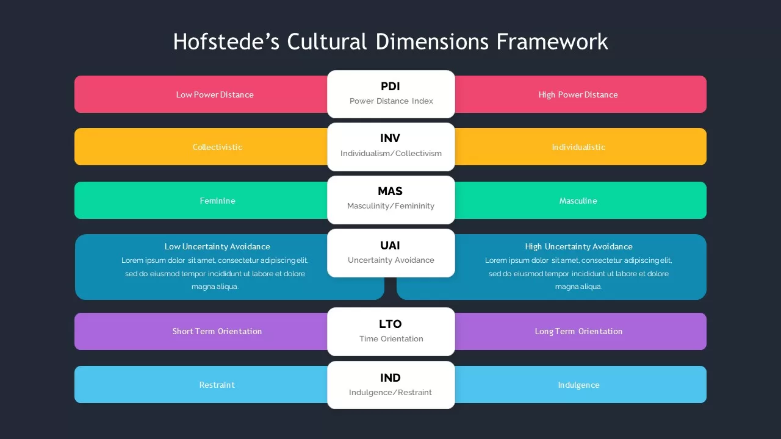Click the High Power Distance label
Screen dimensions: 781x439
tap(578, 95)
